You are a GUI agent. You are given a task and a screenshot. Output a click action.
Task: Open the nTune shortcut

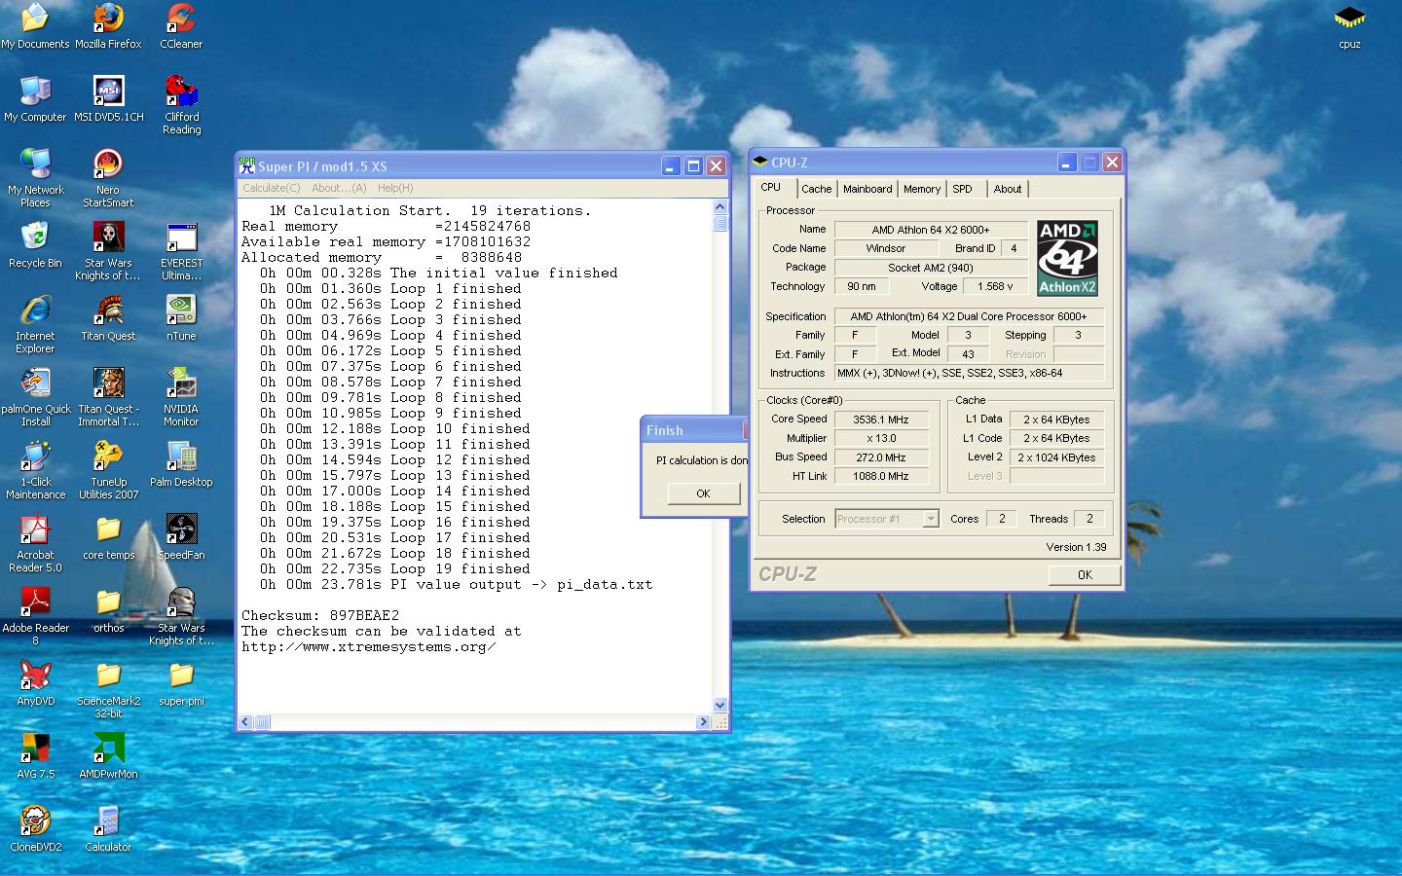tap(181, 318)
